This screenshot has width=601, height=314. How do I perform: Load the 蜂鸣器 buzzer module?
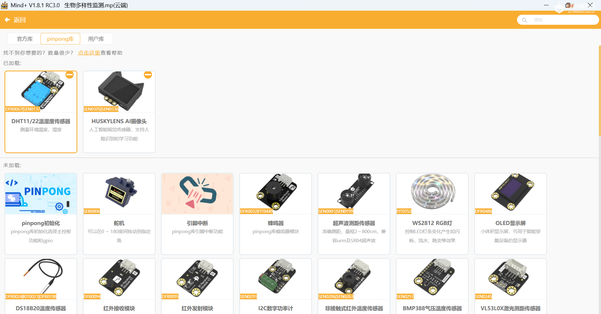tap(276, 214)
